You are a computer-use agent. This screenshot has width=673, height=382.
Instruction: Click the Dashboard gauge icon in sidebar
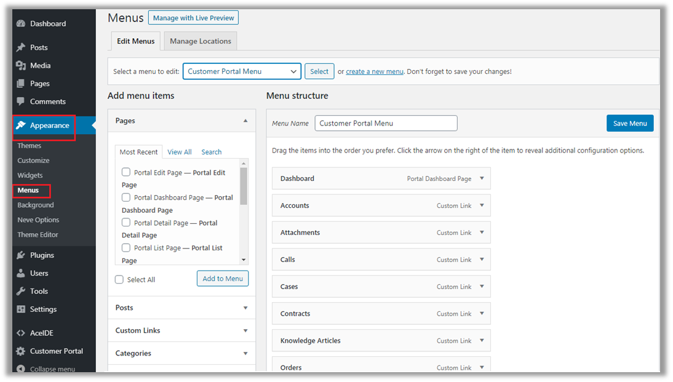(x=21, y=24)
